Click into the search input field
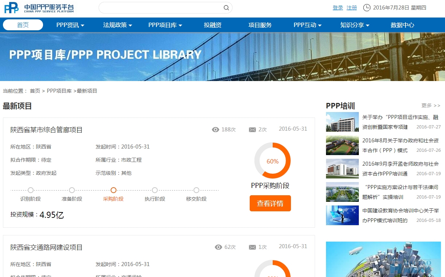The height and width of the screenshot is (277, 445). 161,8
